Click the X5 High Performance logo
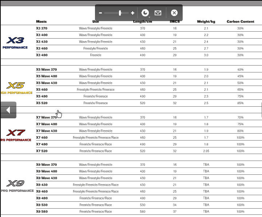Viewport: 262px width, 217px height. pos(16,88)
